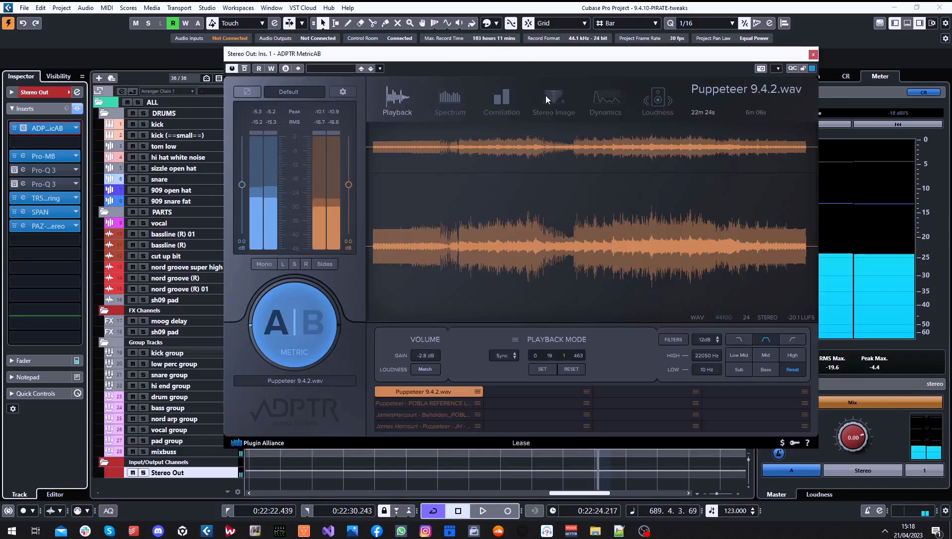Select the Split scissors tool
Screen dimensions: 952x539
pos(373,23)
